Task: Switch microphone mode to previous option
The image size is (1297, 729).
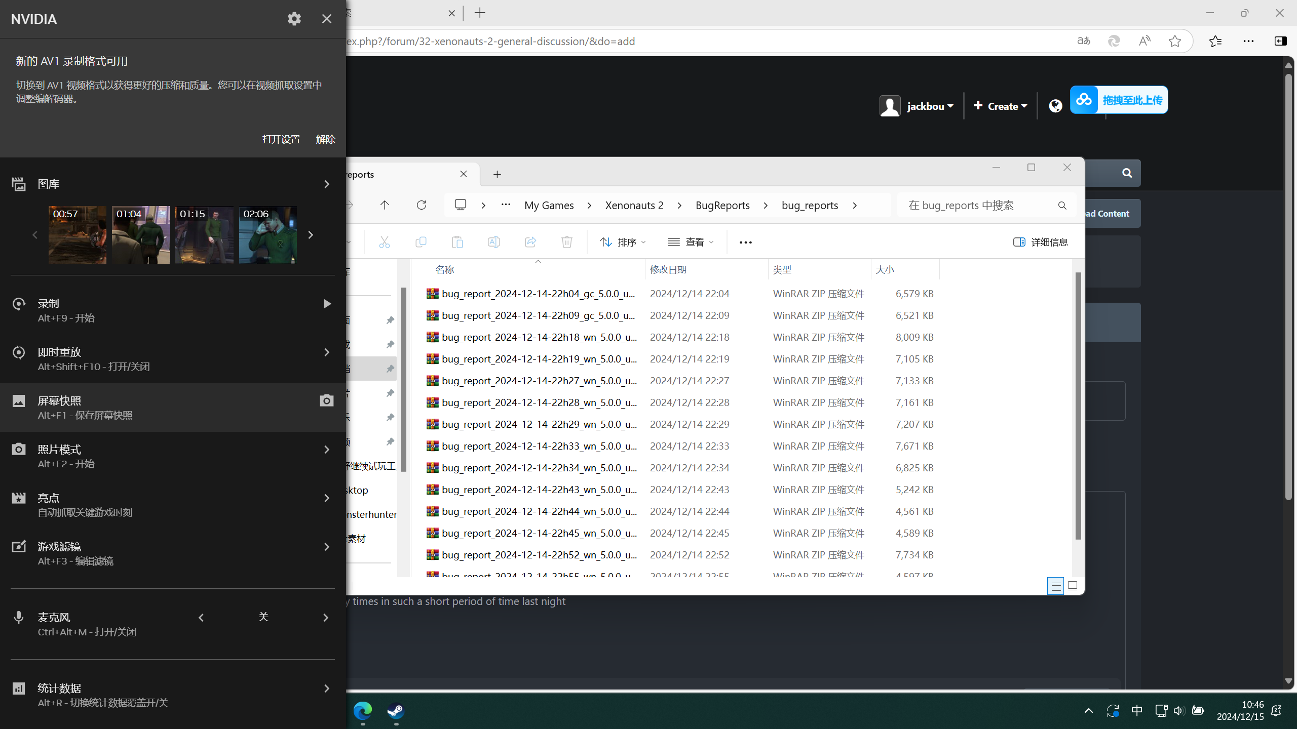Action: pos(201,618)
